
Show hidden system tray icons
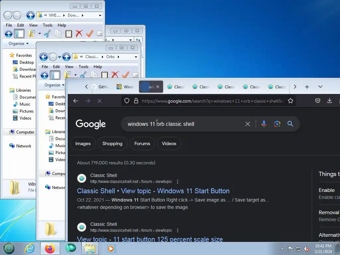pos(282,249)
